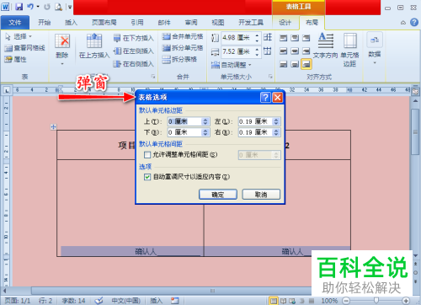Open the File (文件) tab
The image size is (421, 305).
pyautogui.click(x=15, y=23)
